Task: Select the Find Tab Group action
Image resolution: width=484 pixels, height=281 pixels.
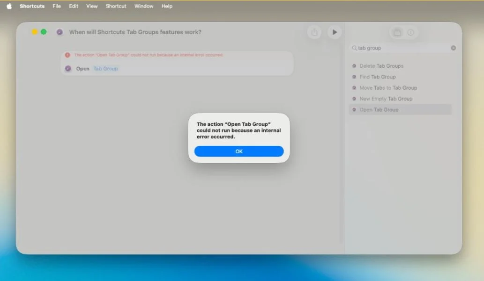Action: tap(400, 77)
